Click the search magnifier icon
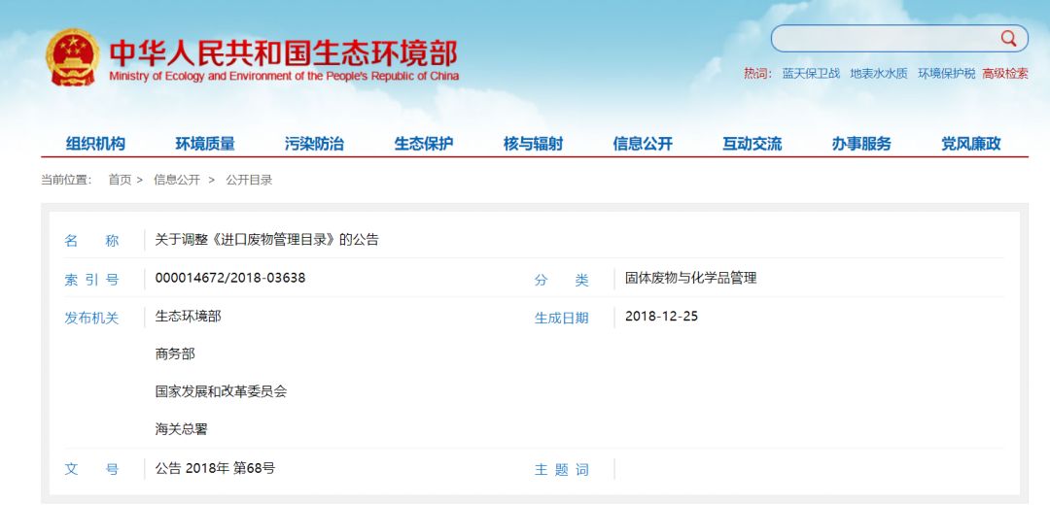Screen dimensions: 1050x505 point(1008,38)
